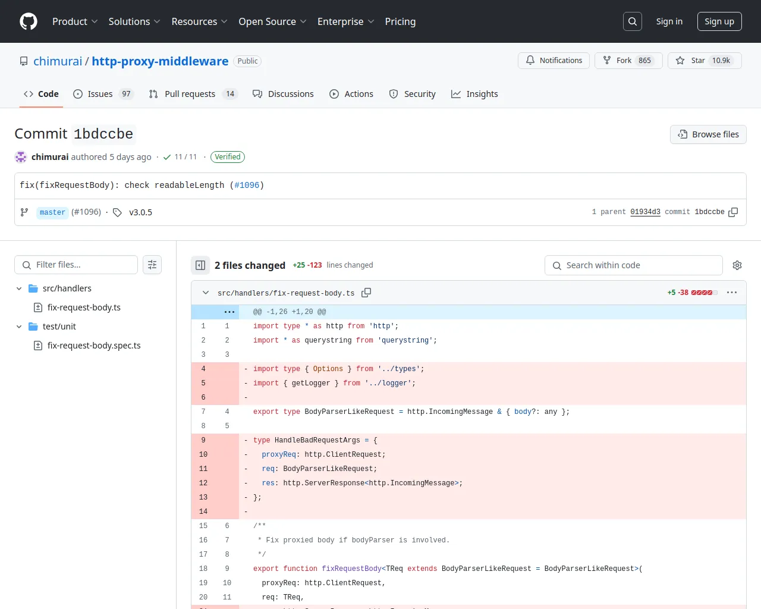This screenshot has width=761, height=609.
Task: Open more options for fix-request-body.ts diff
Action: click(732, 293)
